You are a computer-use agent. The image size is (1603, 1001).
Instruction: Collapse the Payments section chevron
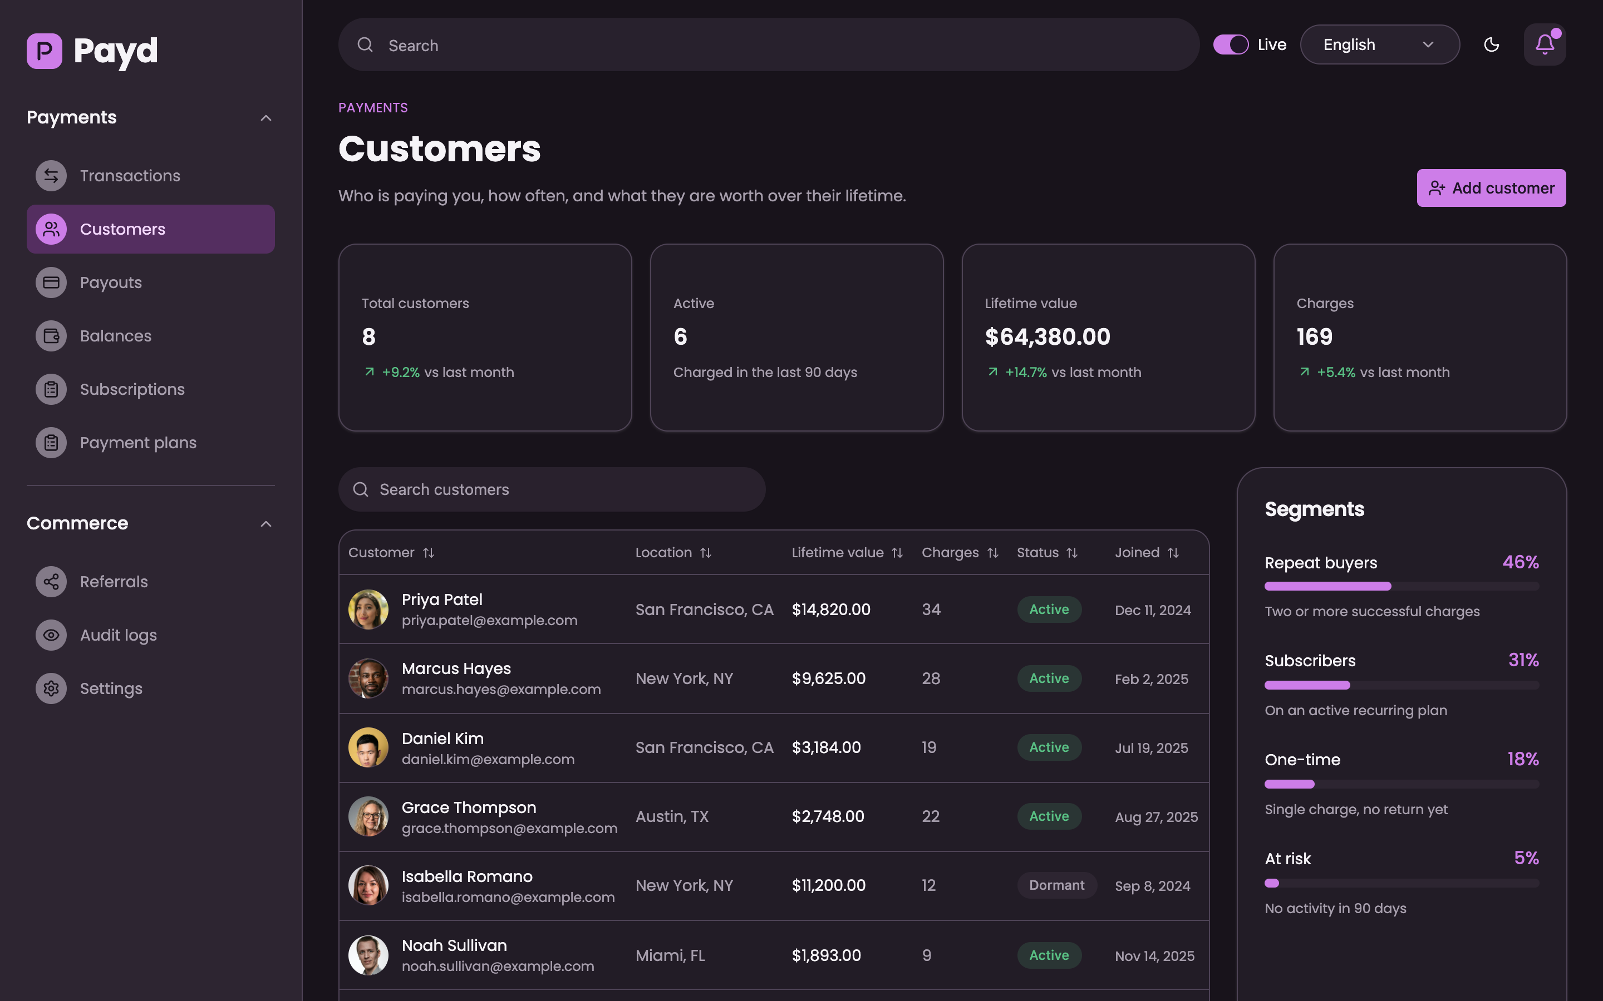[266, 118]
